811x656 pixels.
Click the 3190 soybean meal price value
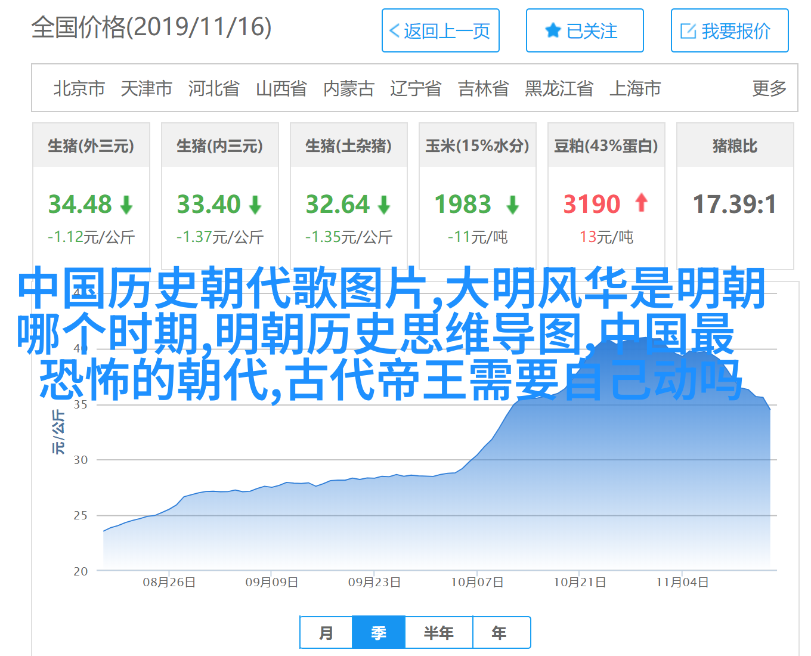click(592, 205)
